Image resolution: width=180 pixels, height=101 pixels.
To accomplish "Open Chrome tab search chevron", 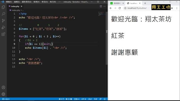I will (157, 2).
